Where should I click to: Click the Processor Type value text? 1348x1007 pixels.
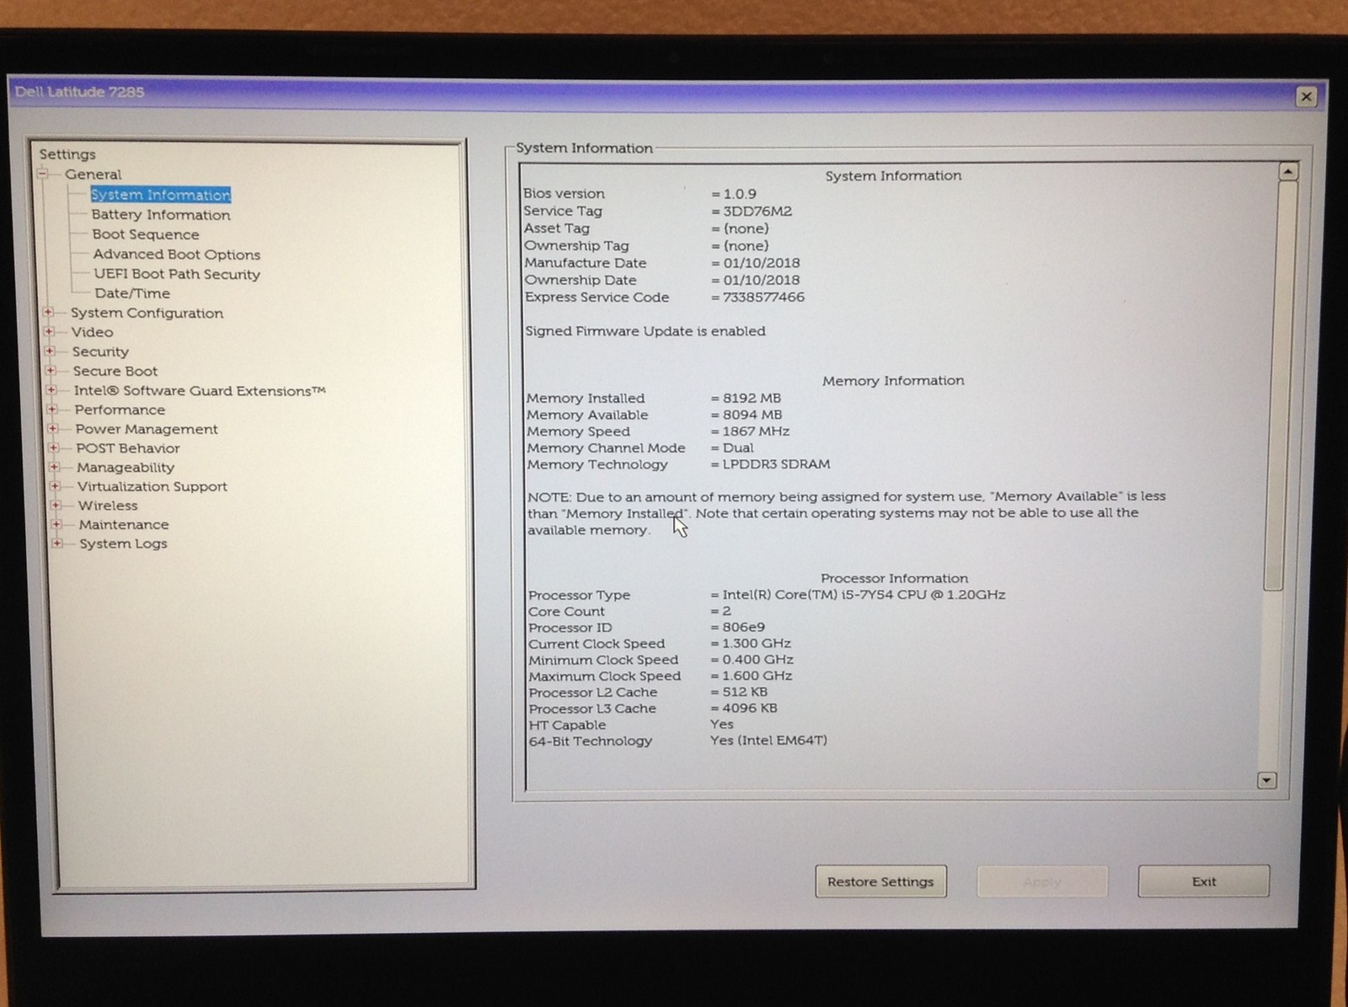(864, 595)
